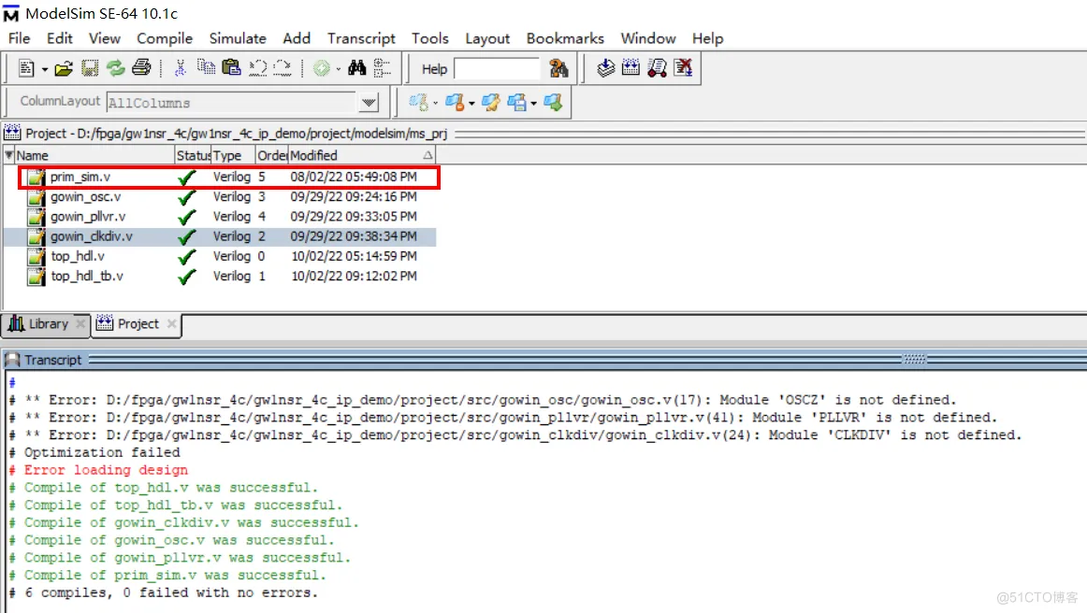Screen dimensions: 1087x613
Task: Open the Bookmarks menu
Action: click(565, 38)
